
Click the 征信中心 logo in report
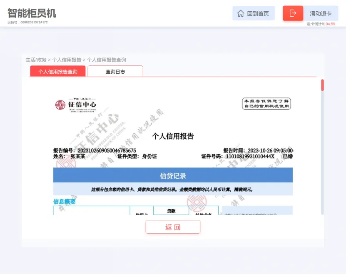click(76, 105)
